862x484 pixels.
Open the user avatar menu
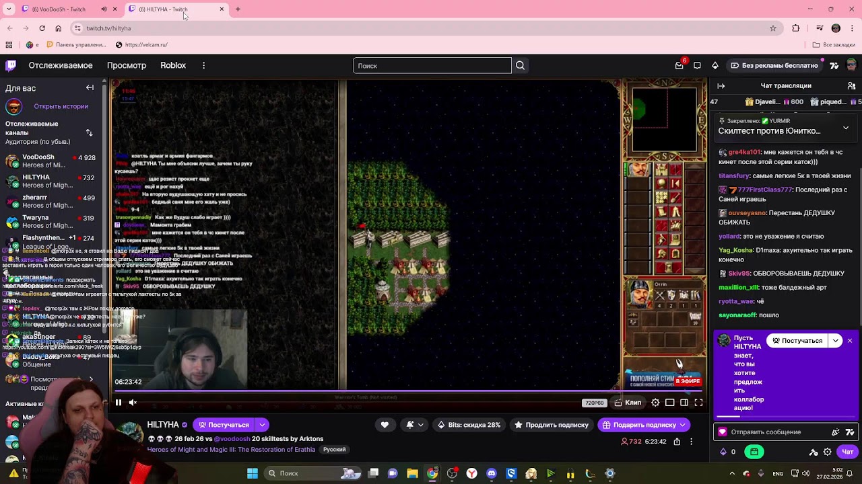(x=851, y=65)
